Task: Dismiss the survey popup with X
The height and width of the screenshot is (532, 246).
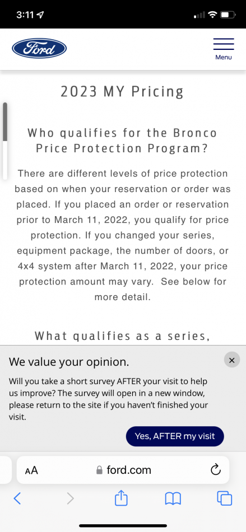Action: pos(232,360)
